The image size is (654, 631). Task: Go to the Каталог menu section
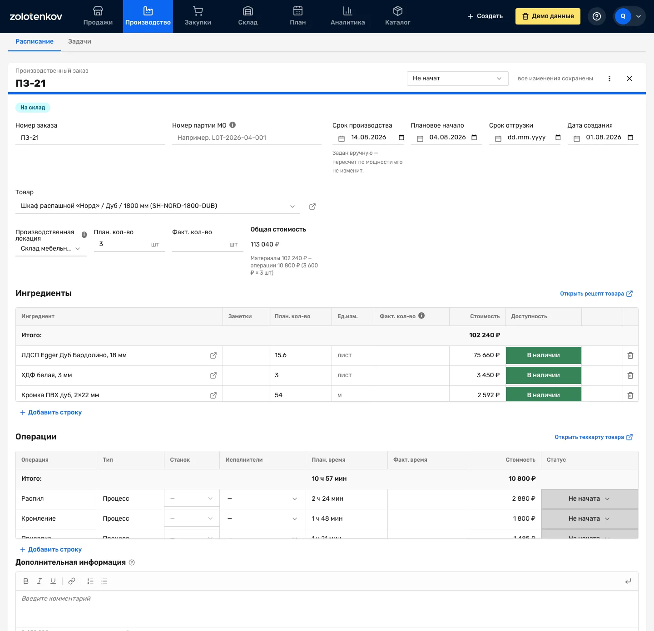coord(398,16)
